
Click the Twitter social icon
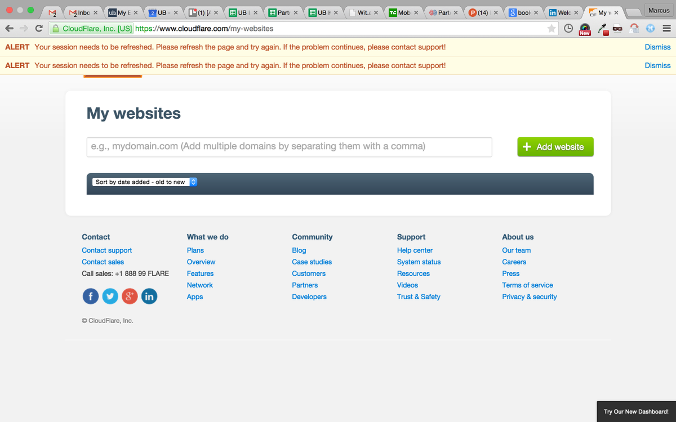(110, 296)
